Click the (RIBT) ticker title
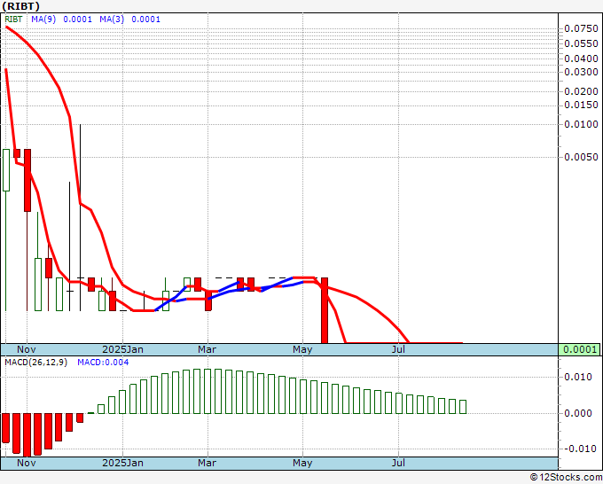Screen dimensions: 603x484 21,7
